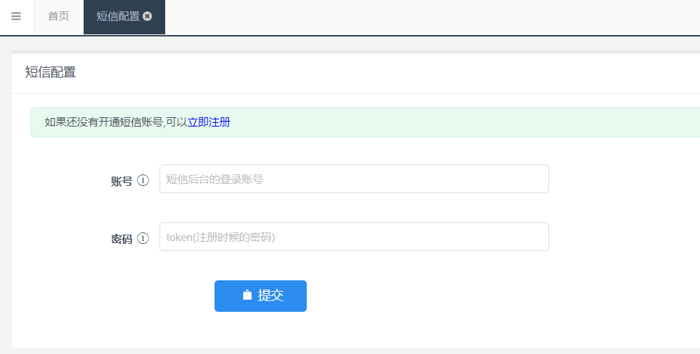700x354 pixels.
Task: Close the 短信配置 tab
Action: (x=147, y=16)
